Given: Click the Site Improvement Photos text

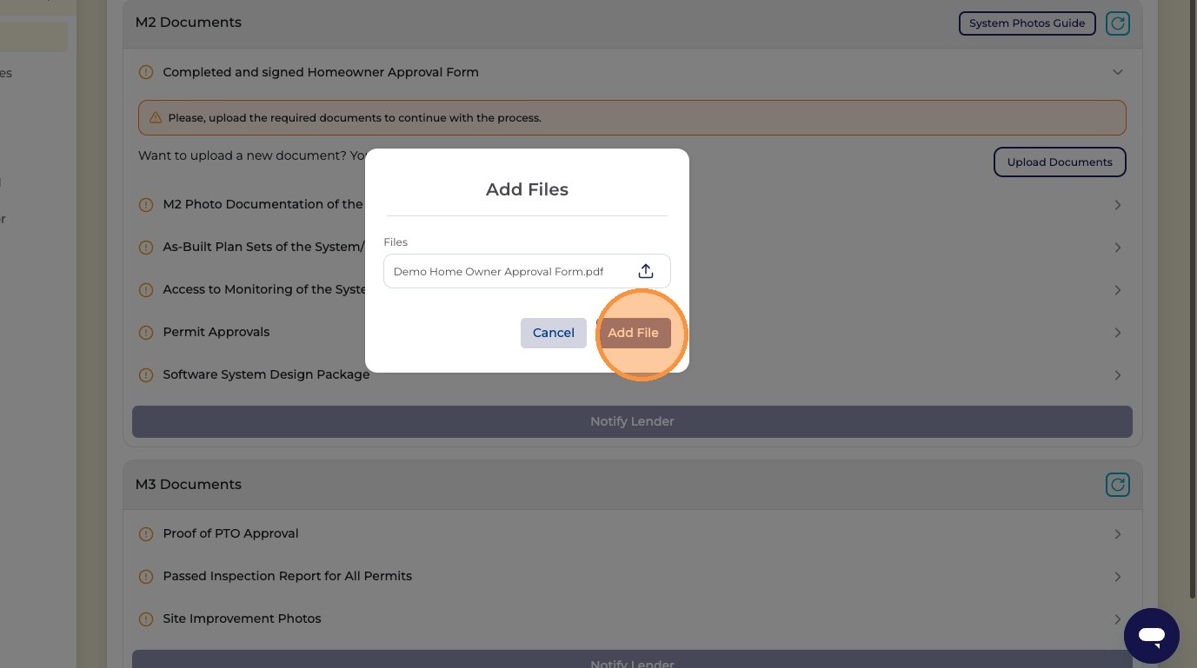Looking at the screenshot, I should click(x=242, y=618).
